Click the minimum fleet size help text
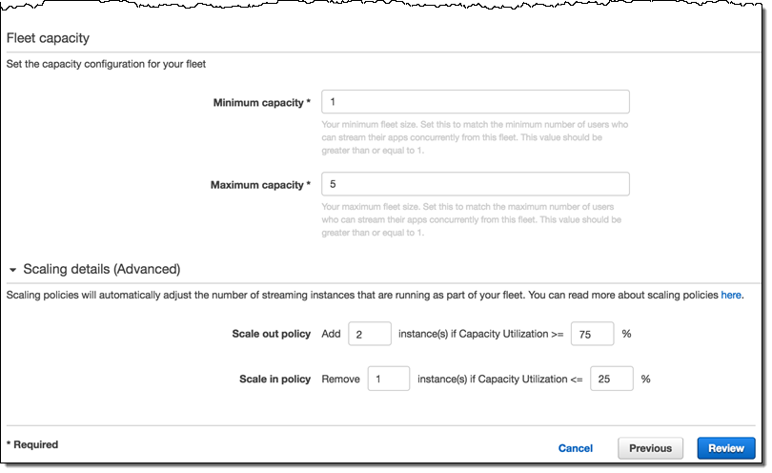Image resolution: width=772 pixels, height=473 pixels. tap(471, 137)
